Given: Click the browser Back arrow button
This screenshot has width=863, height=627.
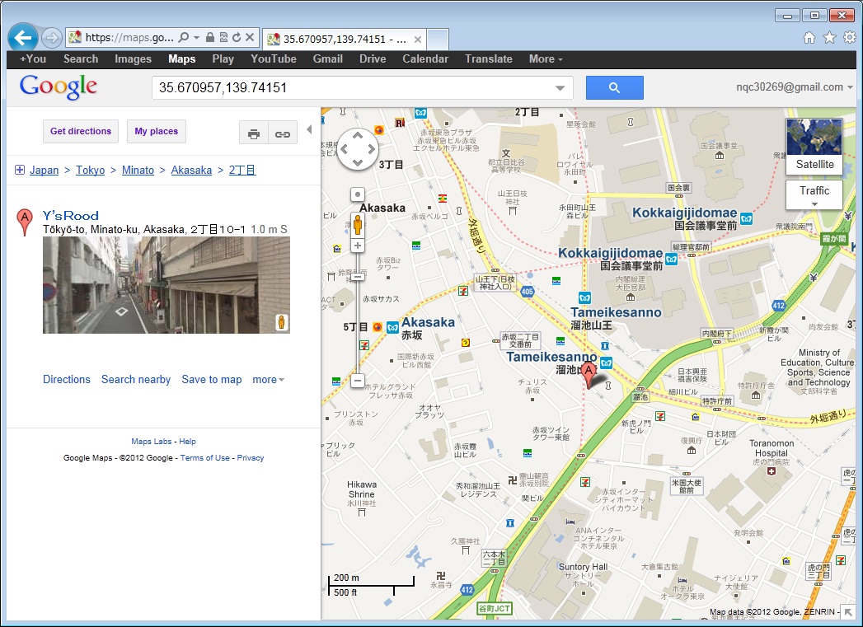Looking at the screenshot, I should pyautogui.click(x=23, y=37).
